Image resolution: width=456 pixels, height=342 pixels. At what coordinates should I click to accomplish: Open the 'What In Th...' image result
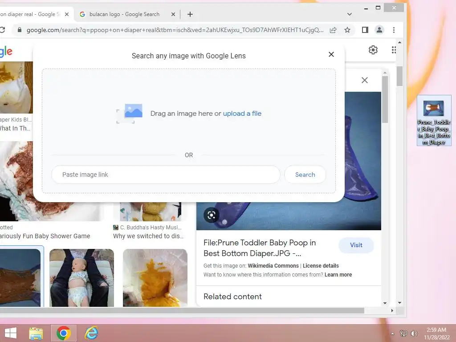[15, 128]
